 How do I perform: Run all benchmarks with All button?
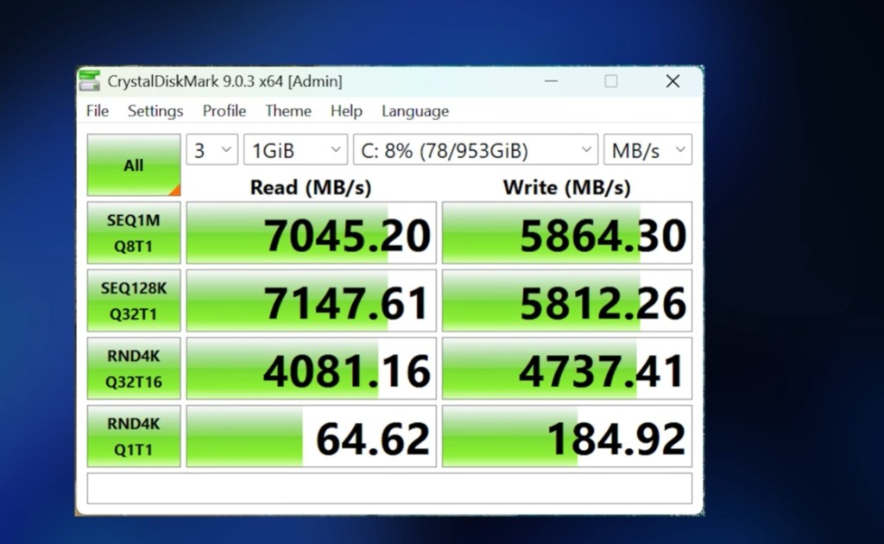point(134,165)
